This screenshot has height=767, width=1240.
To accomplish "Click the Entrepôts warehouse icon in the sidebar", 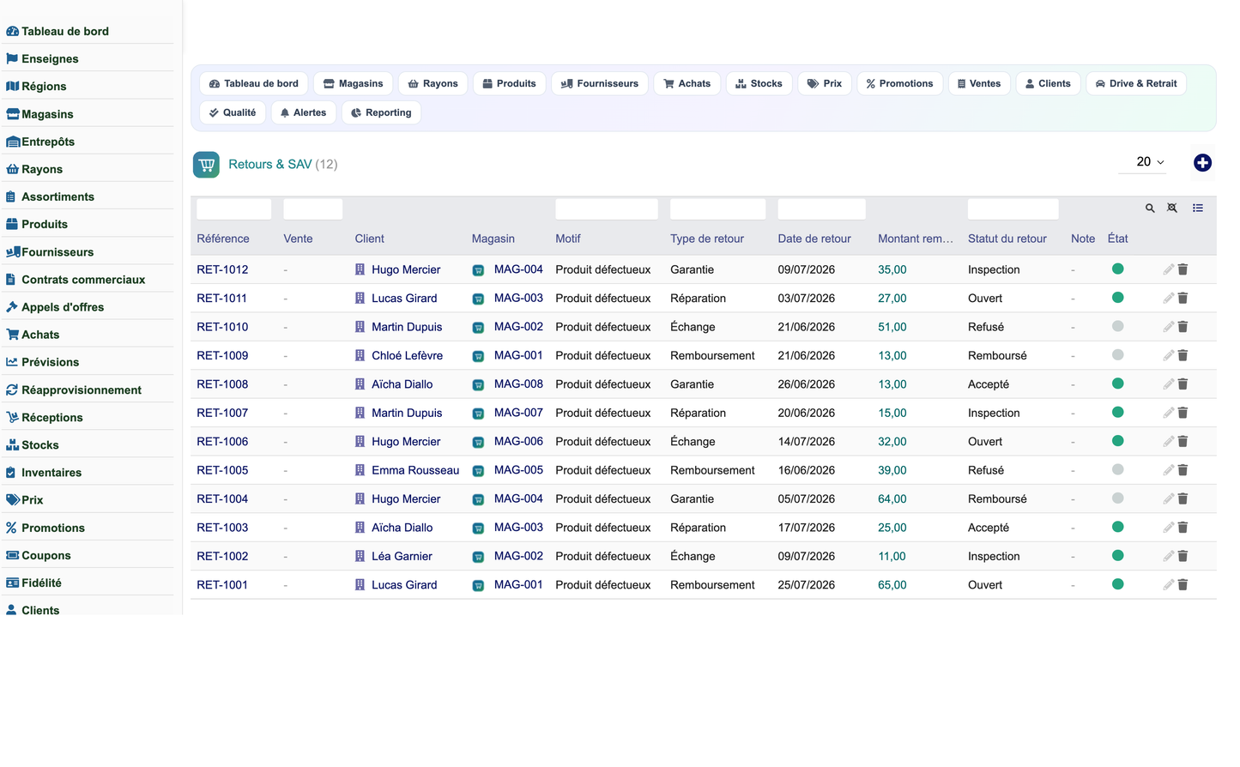I will coord(13,142).
